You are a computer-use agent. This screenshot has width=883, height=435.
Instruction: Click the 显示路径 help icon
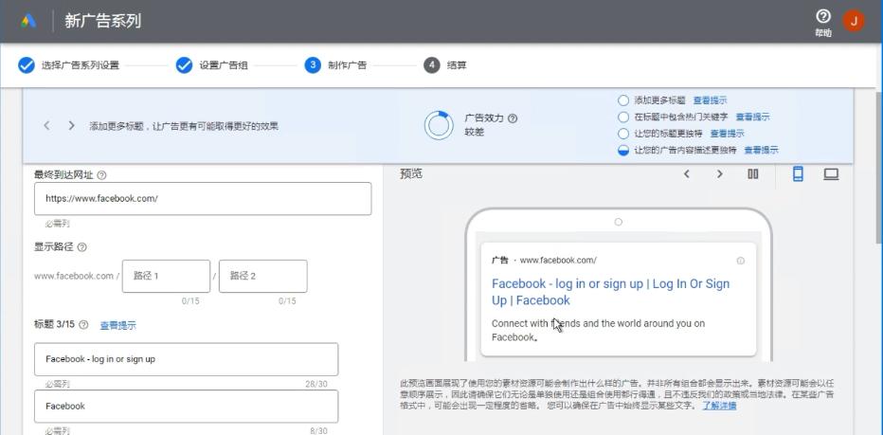[x=81, y=246]
